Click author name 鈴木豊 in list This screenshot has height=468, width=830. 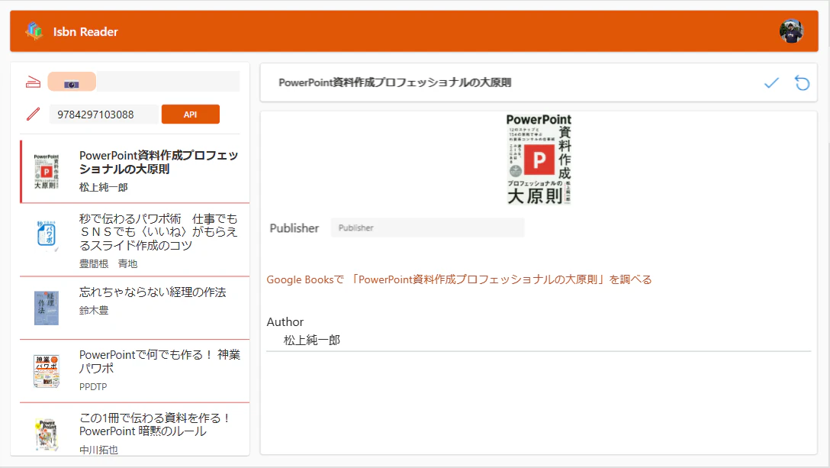click(x=94, y=310)
